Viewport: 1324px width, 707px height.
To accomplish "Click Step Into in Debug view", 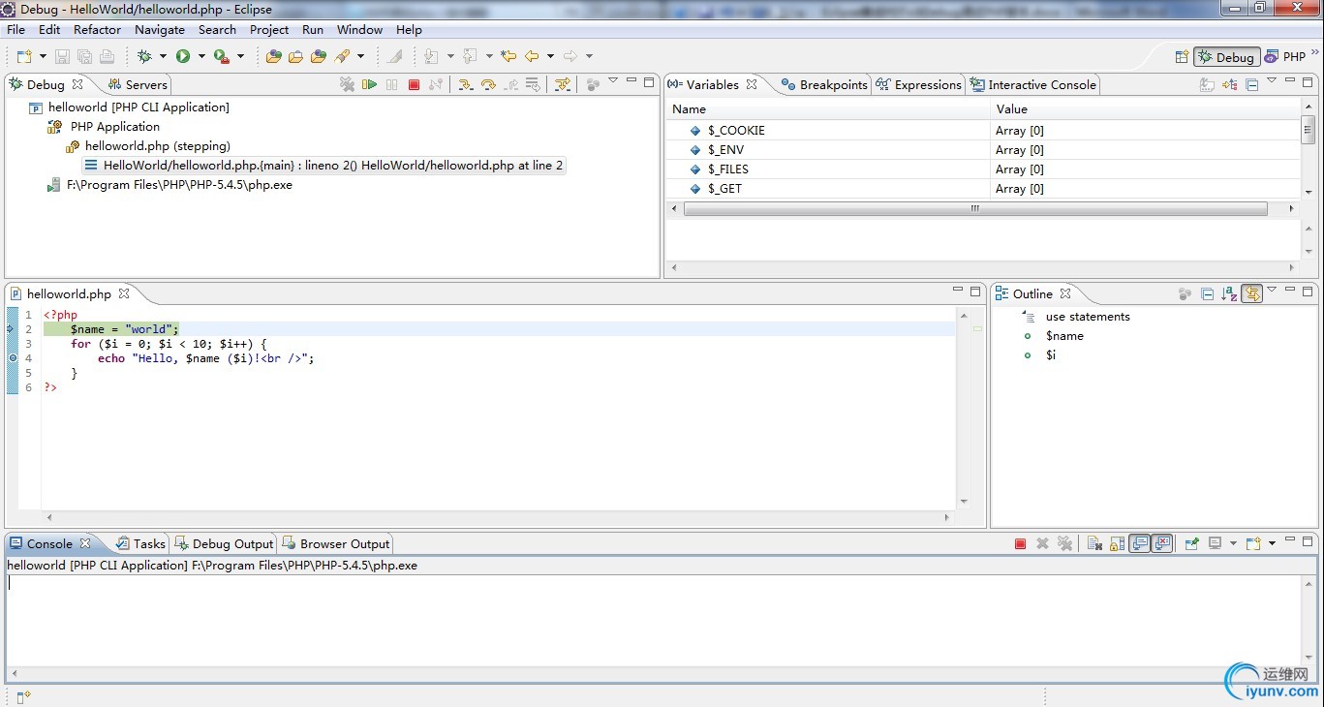I will [x=466, y=84].
